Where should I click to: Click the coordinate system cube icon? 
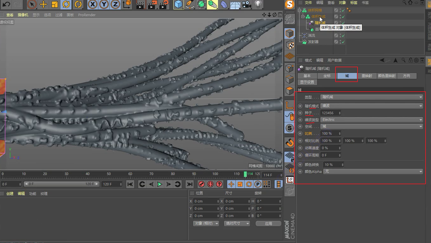[x=127, y=4]
